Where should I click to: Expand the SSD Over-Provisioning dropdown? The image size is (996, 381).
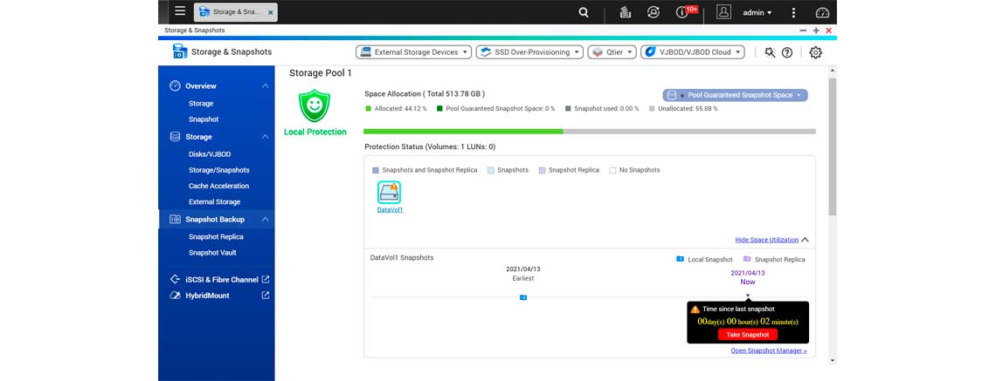(529, 52)
